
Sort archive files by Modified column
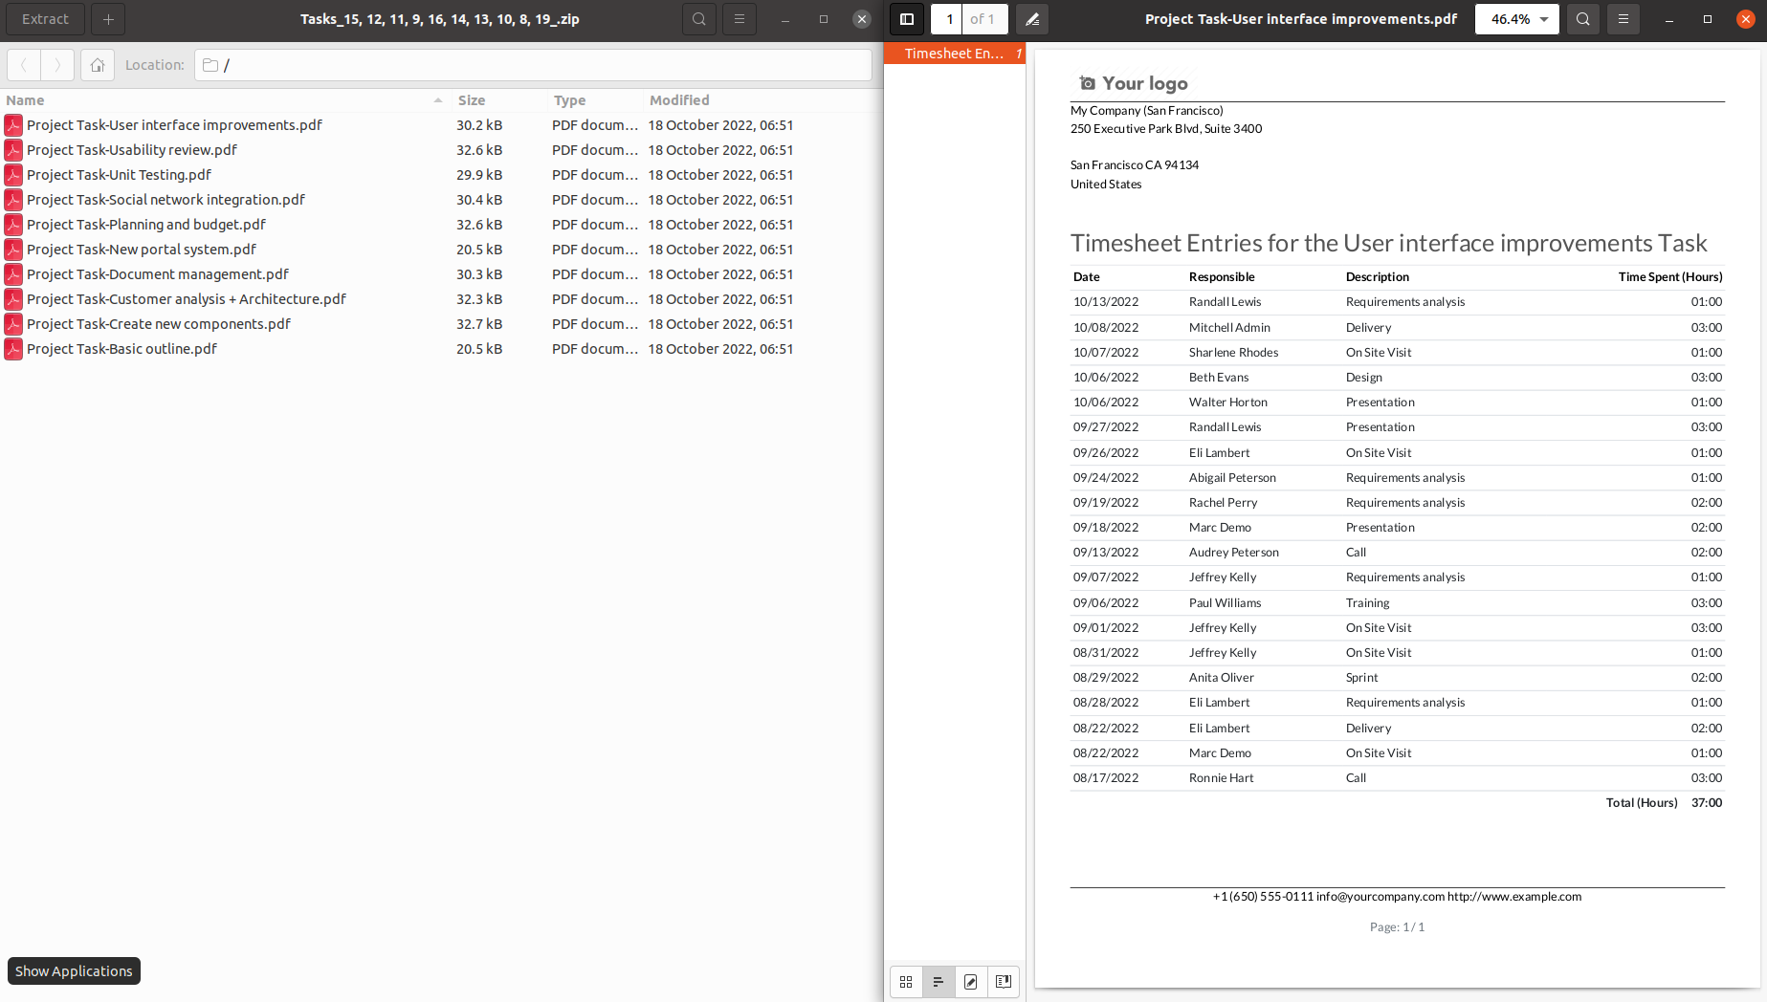762,100
